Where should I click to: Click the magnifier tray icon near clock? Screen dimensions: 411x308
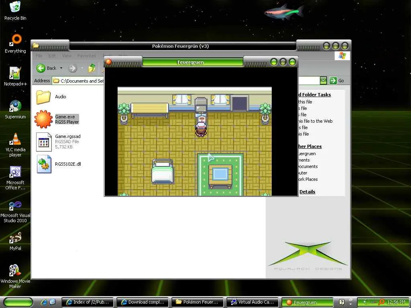coord(382,302)
